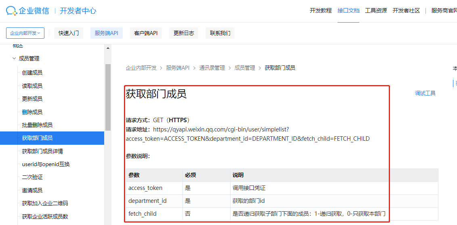Open the 更新日志 tab
This screenshot has height=225, width=457.
pos(184,33)
